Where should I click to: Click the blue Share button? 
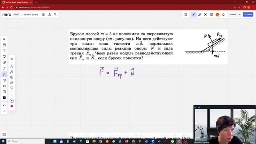click(x=248, y=14)
